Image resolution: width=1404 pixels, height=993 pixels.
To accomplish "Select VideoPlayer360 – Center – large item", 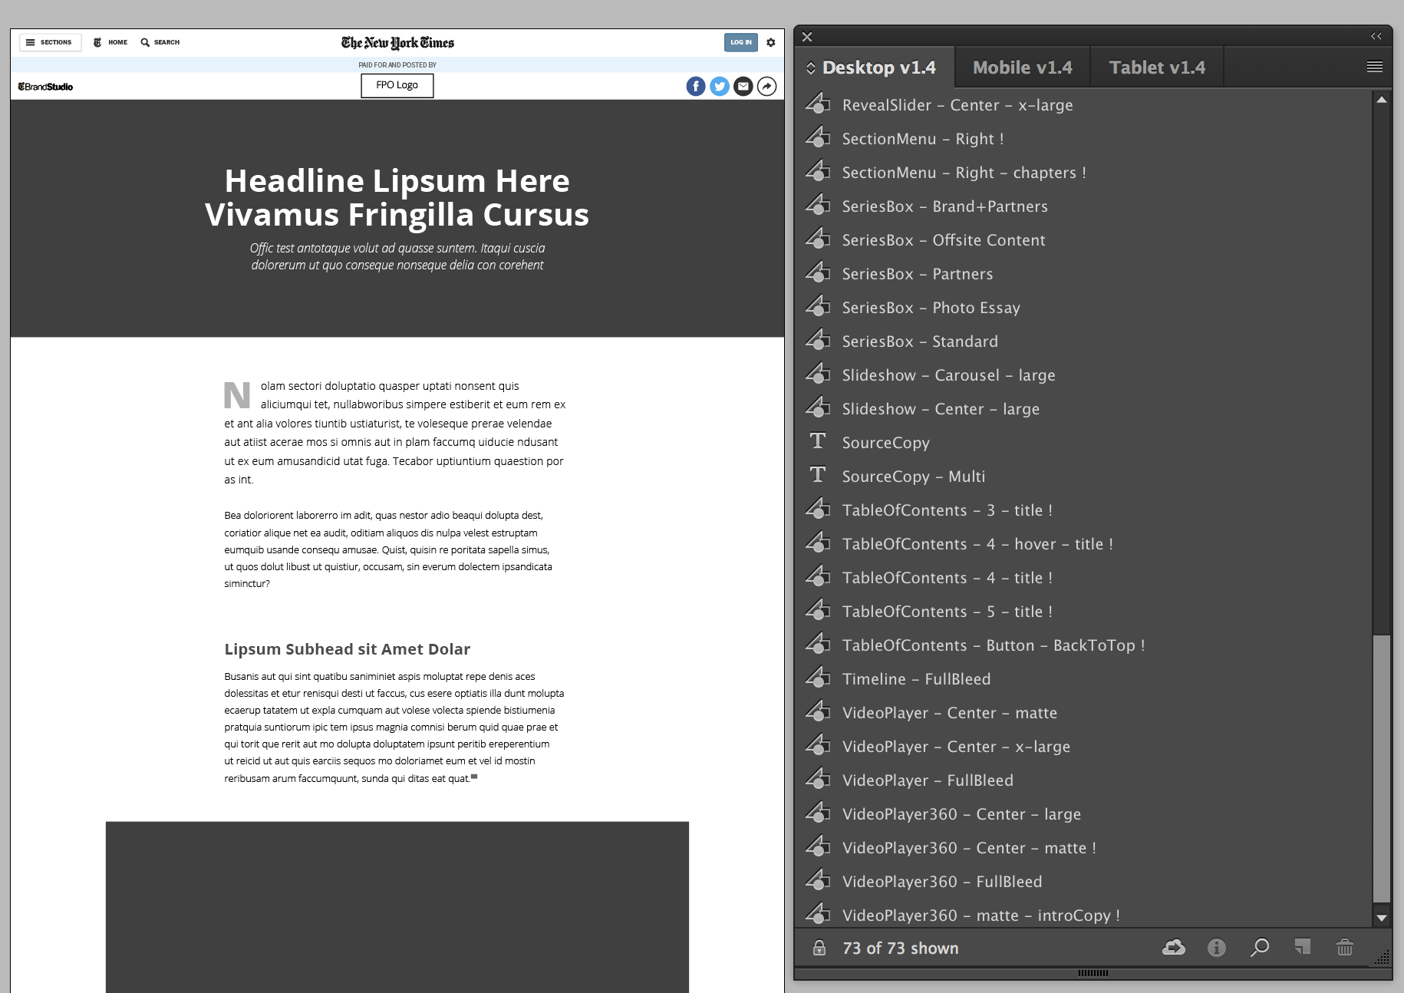I will pos(1082,814).
